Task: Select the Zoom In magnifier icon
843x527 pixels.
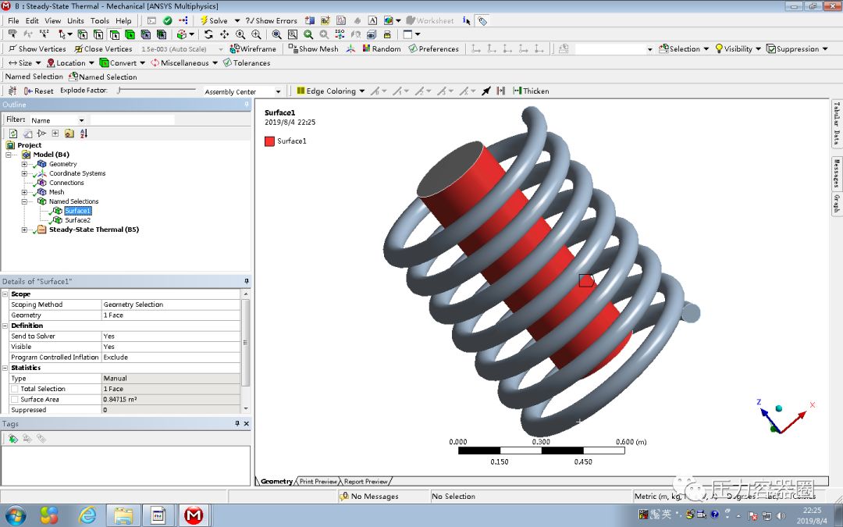Action: tap(257, 34)
